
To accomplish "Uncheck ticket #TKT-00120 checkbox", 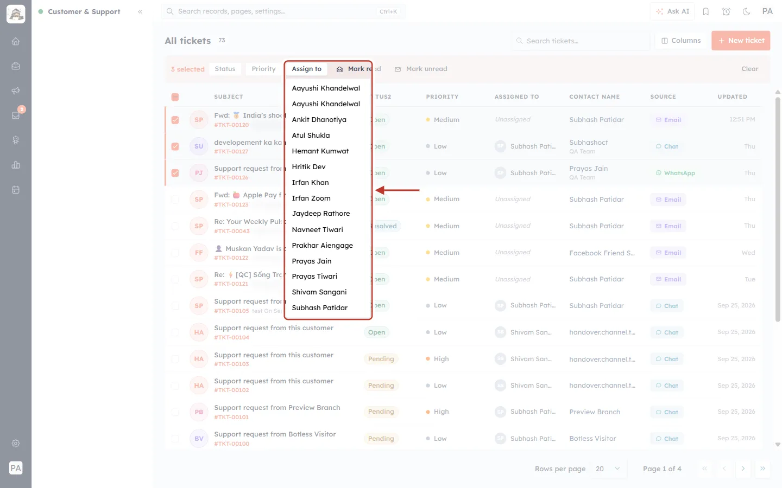I will (x=175, y=120).
